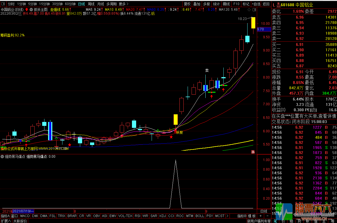Open the 多周期 multi-period view
337x223 pixels.
coord(112,4)
